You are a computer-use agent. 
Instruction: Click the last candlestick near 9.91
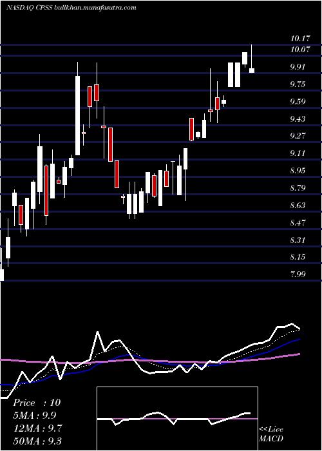(x=252, y=70)
